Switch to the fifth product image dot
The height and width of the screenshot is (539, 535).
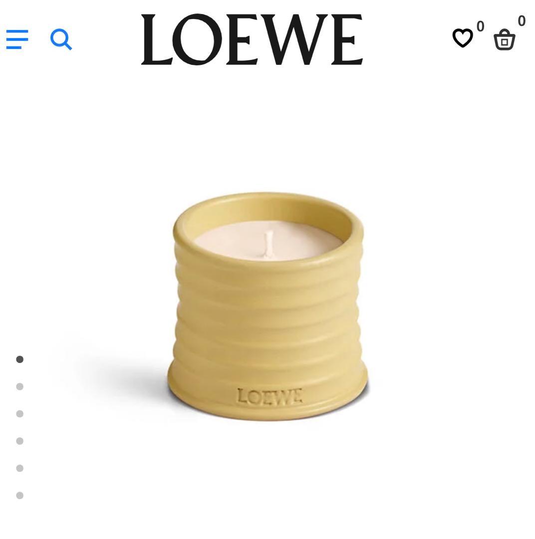click(20, 468)
